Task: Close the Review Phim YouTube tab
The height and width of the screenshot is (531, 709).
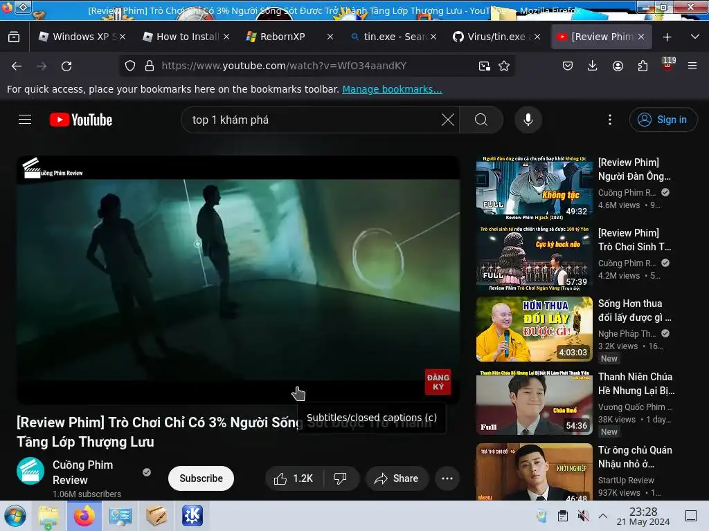Action: 641,37
